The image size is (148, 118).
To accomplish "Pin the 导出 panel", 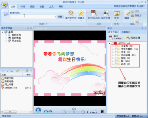I will 142,28.
